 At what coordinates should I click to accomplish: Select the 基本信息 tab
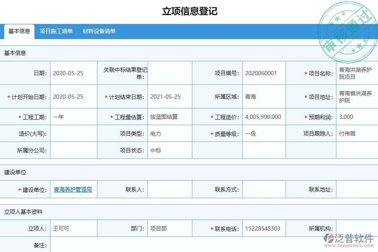coord(19,31)
